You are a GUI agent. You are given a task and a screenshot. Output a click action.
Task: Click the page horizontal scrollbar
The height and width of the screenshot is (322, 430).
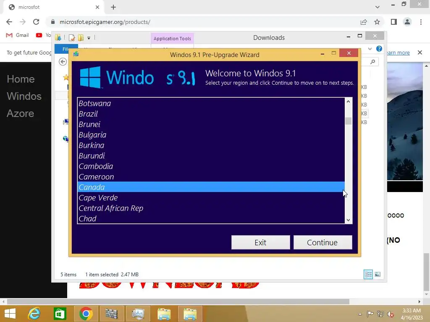coord(178,302)
